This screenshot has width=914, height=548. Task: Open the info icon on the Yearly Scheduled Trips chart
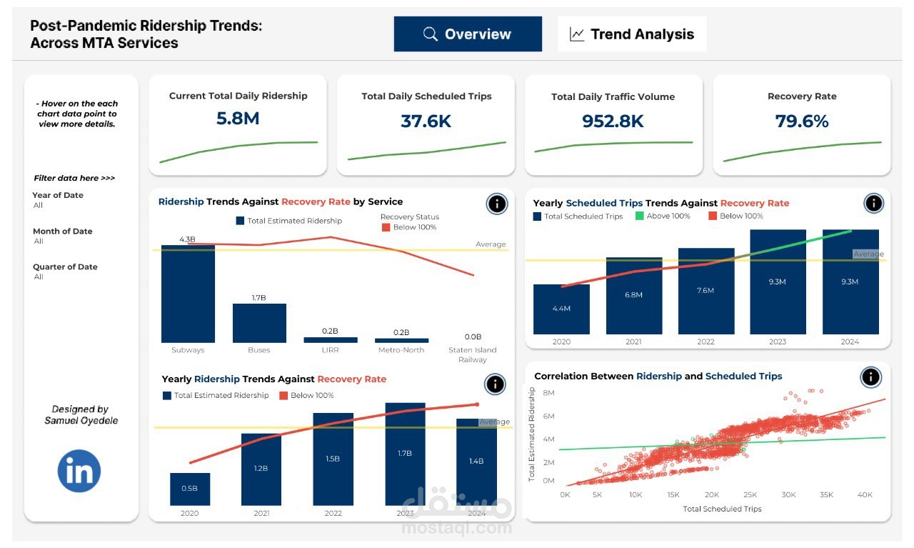coord(873,203)
